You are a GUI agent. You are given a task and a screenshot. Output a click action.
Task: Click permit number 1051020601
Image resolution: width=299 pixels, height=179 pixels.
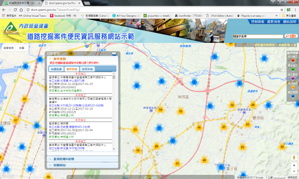(x=68, y=87)
